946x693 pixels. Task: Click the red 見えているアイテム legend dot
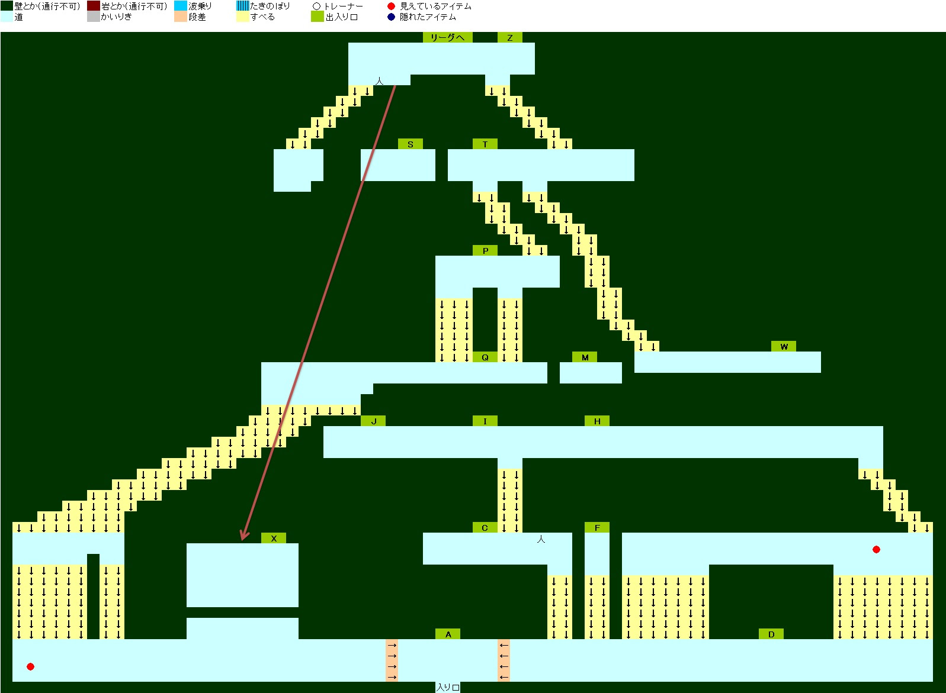[x=391, y=6]
